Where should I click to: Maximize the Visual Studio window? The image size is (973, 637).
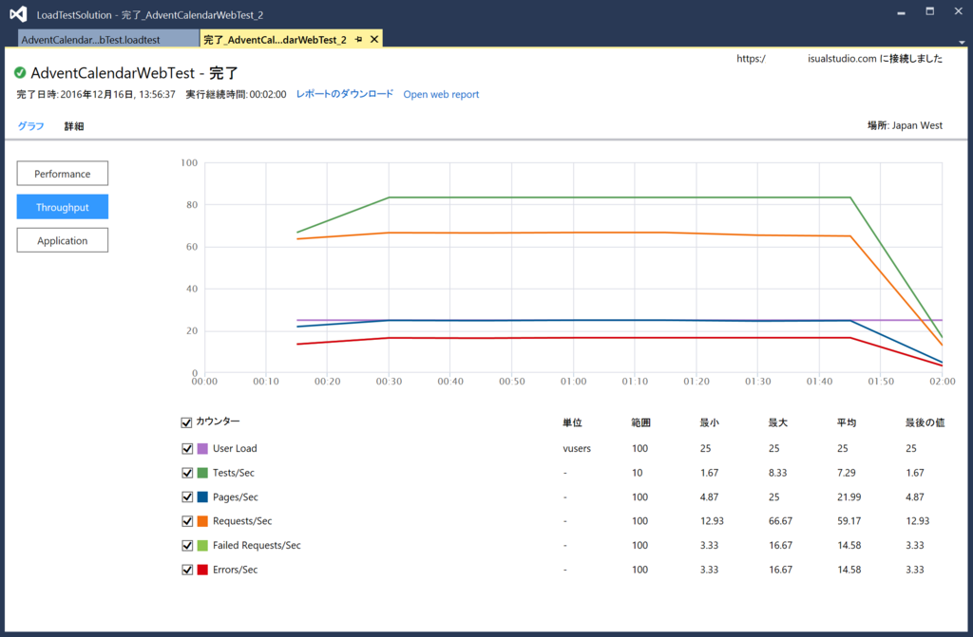point(929,11)
